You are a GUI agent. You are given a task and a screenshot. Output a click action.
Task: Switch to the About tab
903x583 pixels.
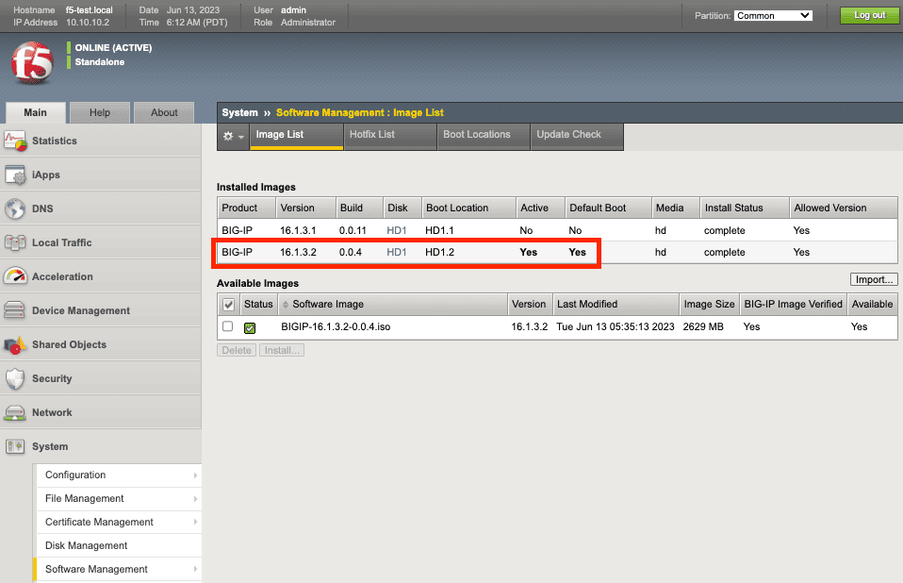pos(164,112)
